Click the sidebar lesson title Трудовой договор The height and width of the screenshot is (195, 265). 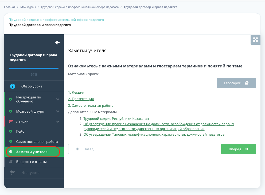pyautogui.click(x=33, y=58)
